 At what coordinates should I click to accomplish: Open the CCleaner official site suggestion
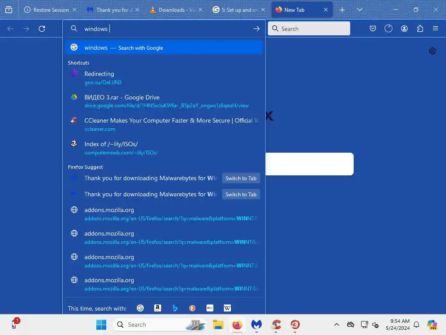(x=164, y=124)
